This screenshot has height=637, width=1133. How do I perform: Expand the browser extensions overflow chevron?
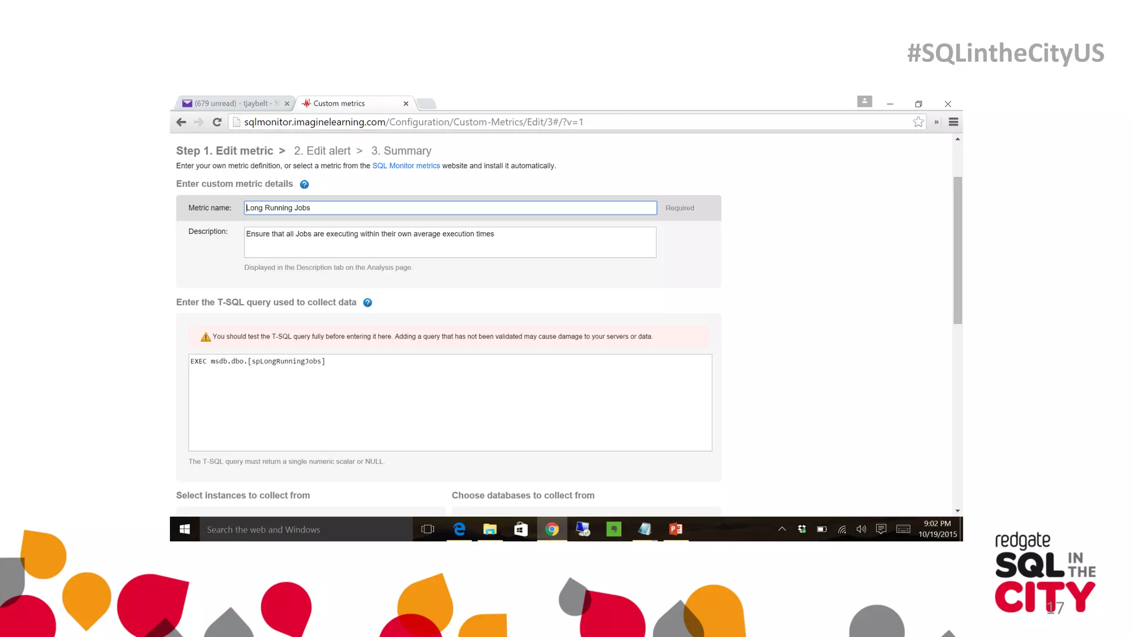pos(936,122)
